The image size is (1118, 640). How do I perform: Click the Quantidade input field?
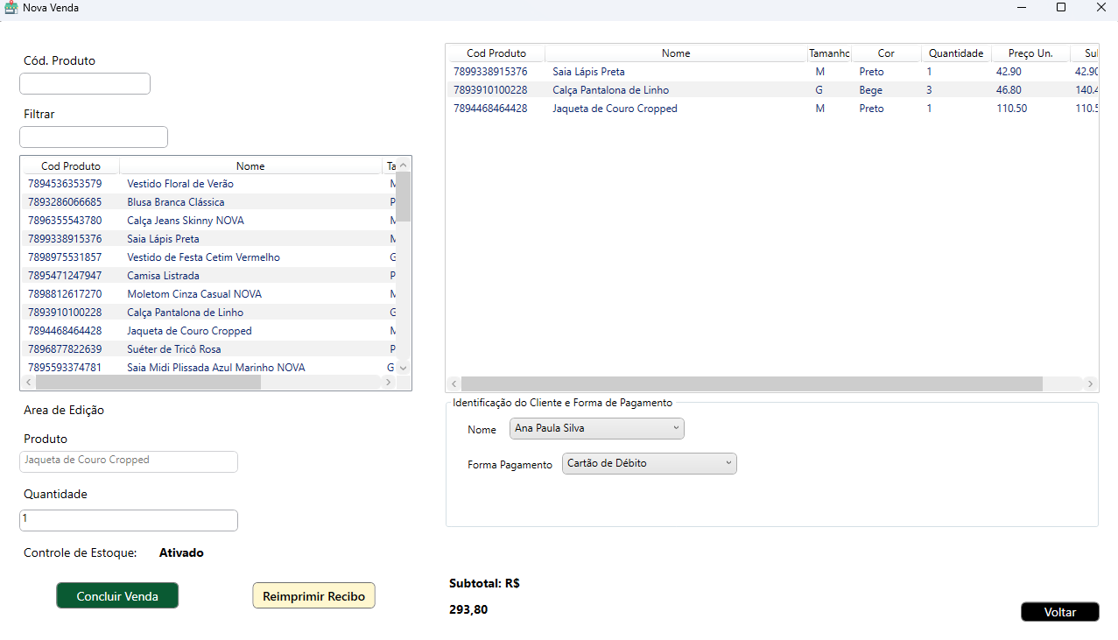(129, 520)
